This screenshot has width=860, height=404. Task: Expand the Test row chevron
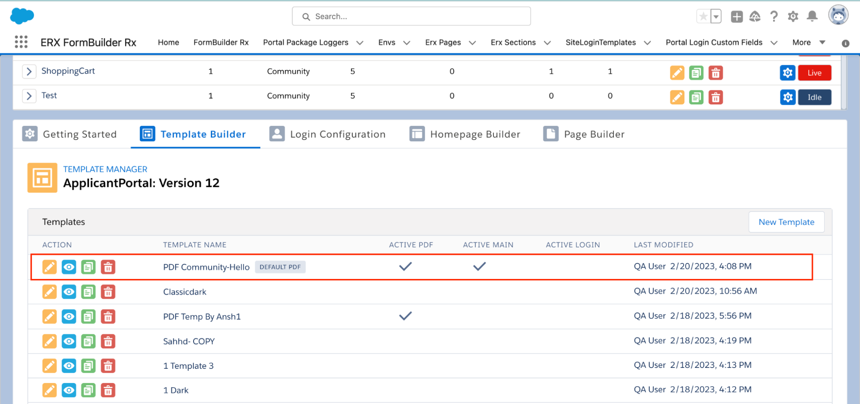[29, 96]
